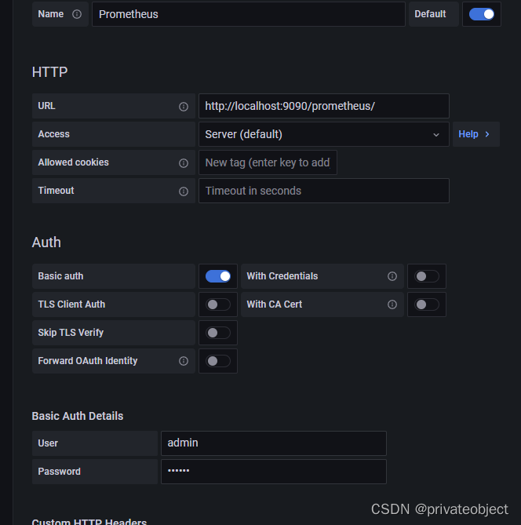The image size is (521, 525).
Task: Open the Access Server (default) dropdown
Action: click(x=323, y=134)
